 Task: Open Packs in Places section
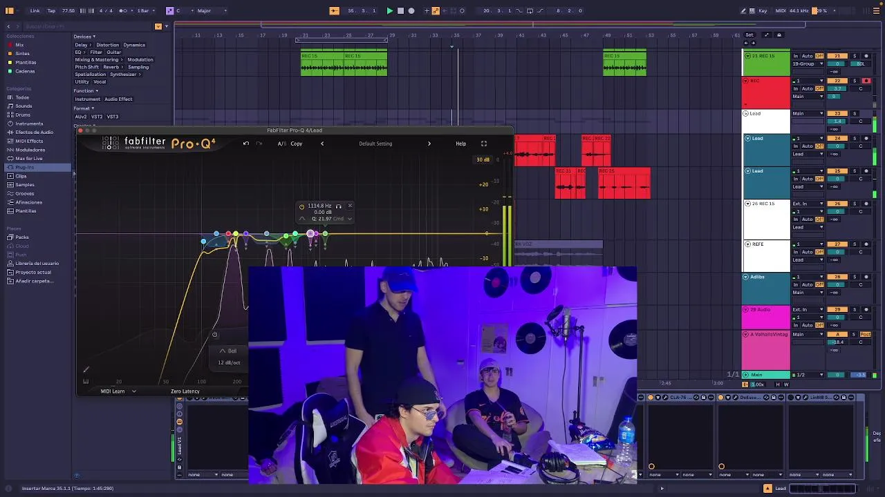[22, 237]
